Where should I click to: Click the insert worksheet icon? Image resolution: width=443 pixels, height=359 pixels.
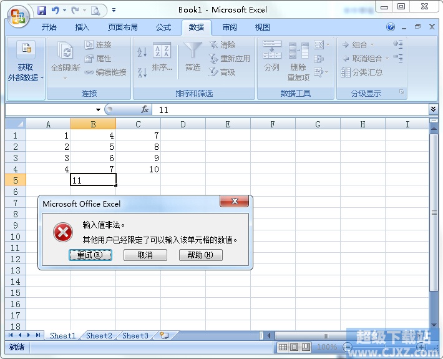coord(164,335)
